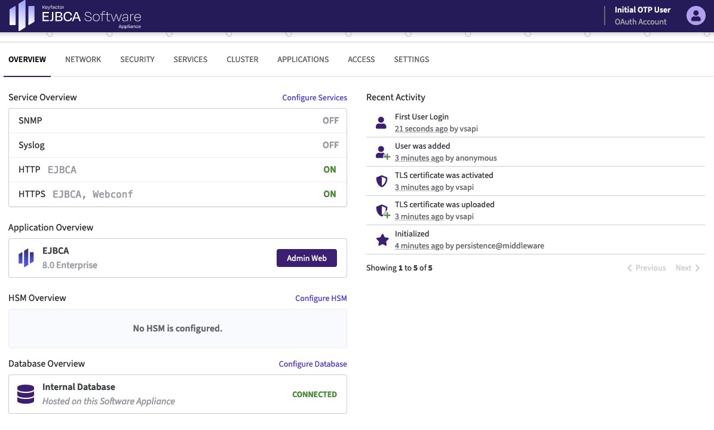Open the SETTINGS tab

pyautogui.click(x=411, y=60)
